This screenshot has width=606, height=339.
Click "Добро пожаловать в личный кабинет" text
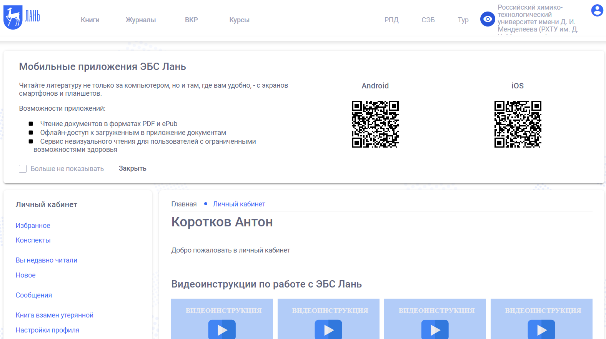point(231,250)
